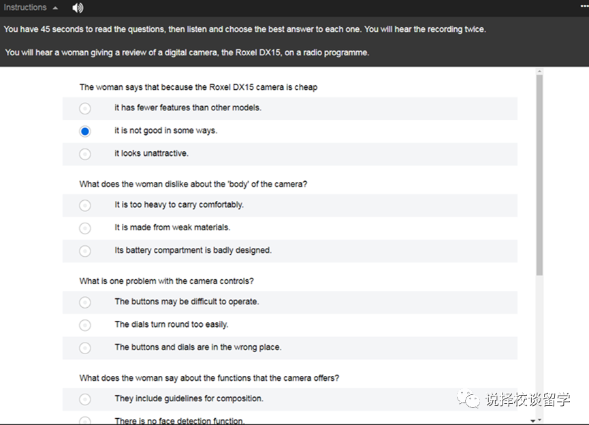
Task: Choose 'It is too heavy to carry comfortably'
Action: pyautogui.click(x=85, y=206)
